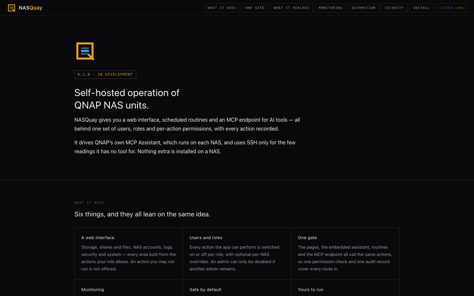The width and height of the screenshot is (474, 296).
Task: Click the NASQuay logo icon in header
Action: tap(12, 8)
